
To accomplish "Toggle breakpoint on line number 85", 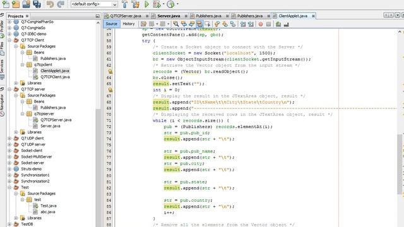I will click(109, 206).
